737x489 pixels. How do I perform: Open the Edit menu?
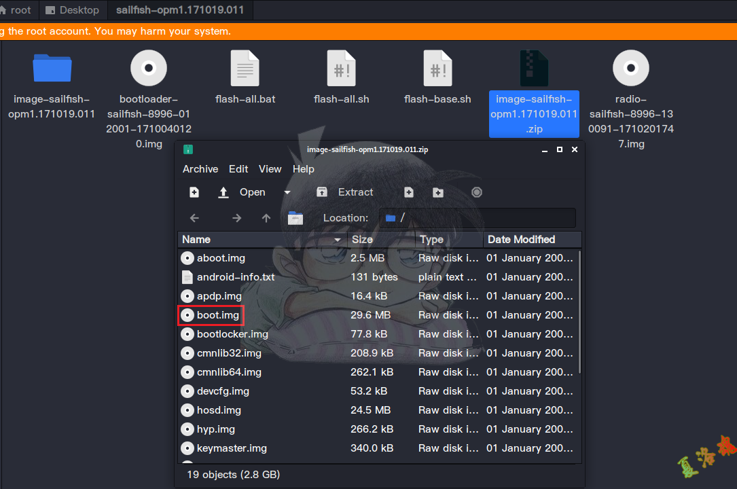[x=238, y=169]
